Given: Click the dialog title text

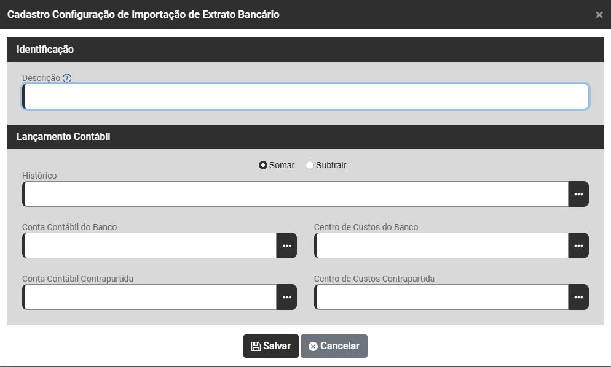Looking at the screenshot, I should pos(143,14).
